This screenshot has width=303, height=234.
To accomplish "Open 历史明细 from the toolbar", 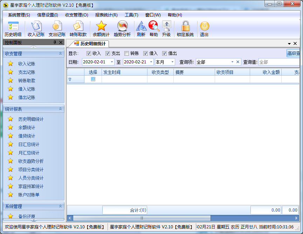I will point(13,29).
